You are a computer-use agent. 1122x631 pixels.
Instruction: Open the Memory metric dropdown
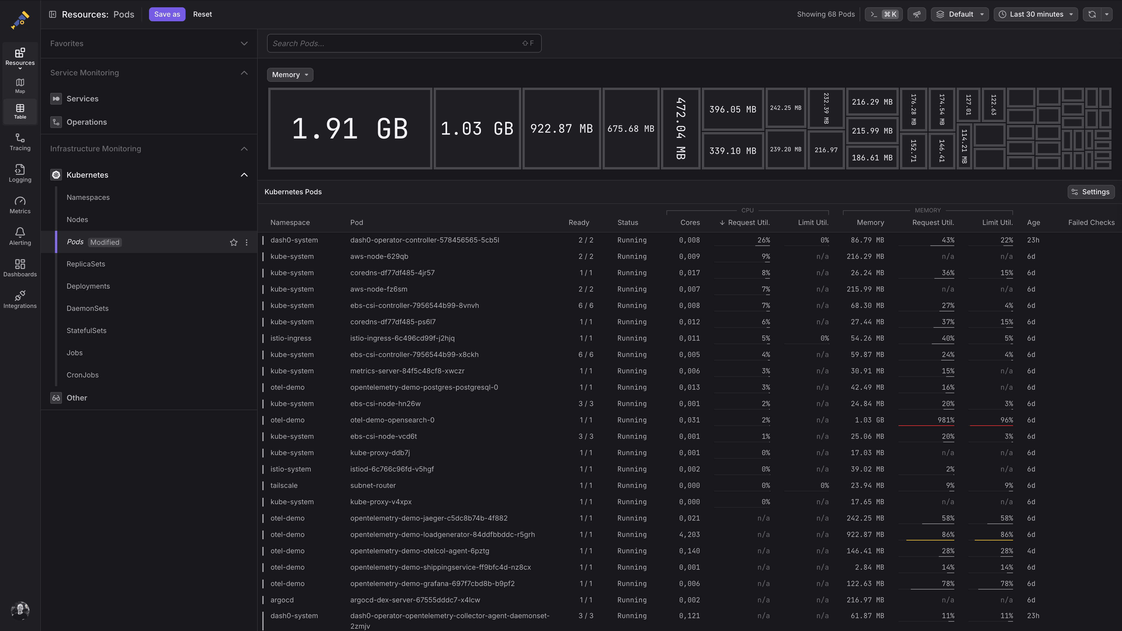(290, 74)
